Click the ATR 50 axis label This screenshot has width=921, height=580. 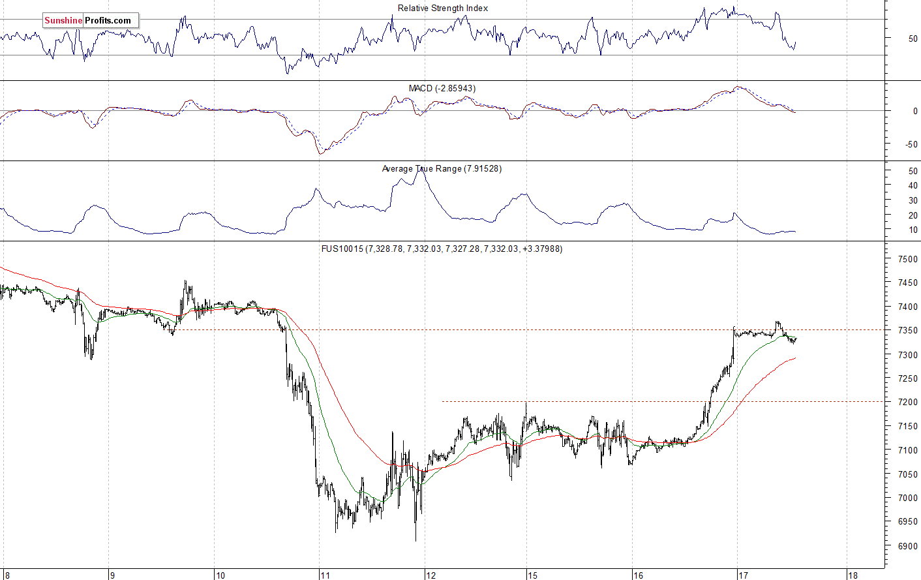tap(913, 172)
